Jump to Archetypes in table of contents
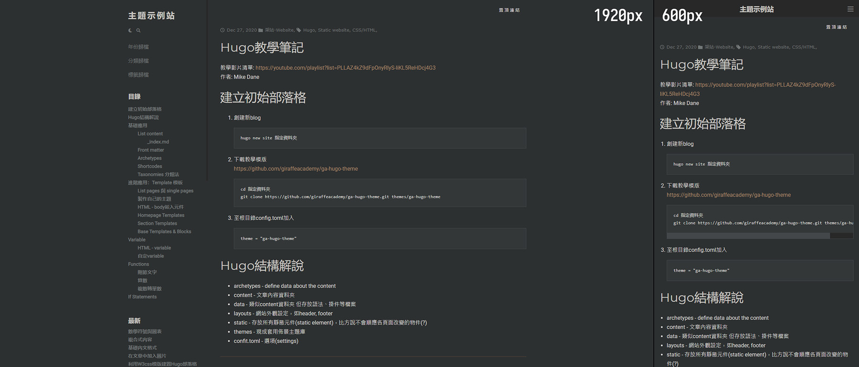Screen dimensions: 859x367 tap(149, 158)
